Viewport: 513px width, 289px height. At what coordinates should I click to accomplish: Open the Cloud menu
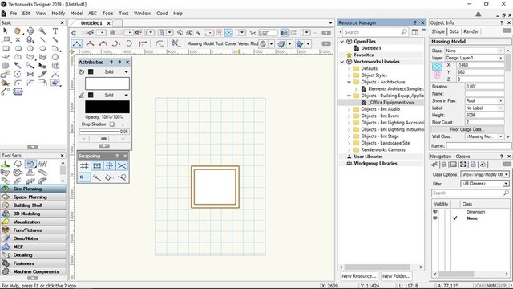[162, 14]
